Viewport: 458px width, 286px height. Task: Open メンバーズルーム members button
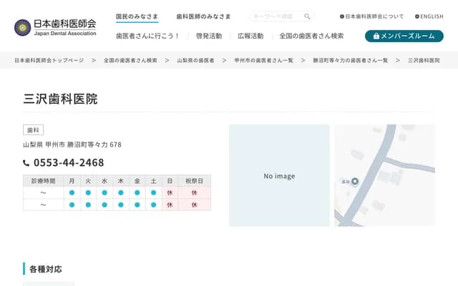pos(404,36)
